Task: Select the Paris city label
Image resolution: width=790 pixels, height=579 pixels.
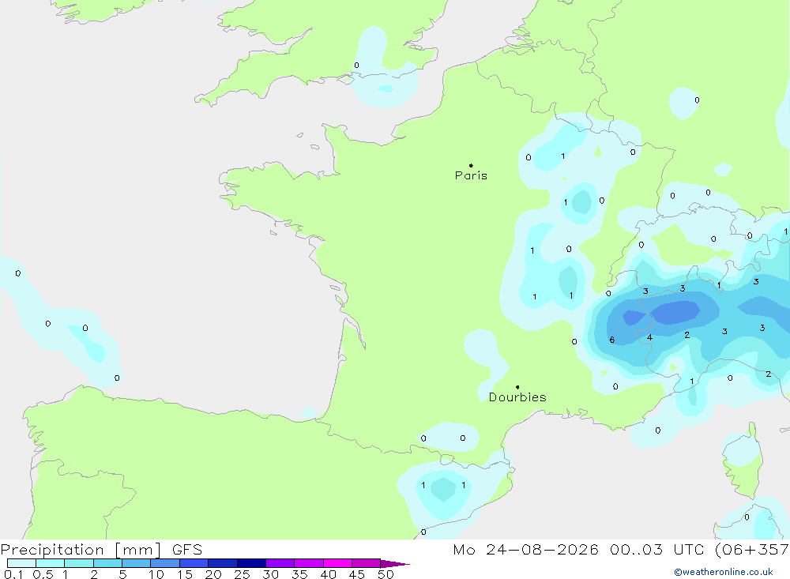Action: tap(471, 175)
